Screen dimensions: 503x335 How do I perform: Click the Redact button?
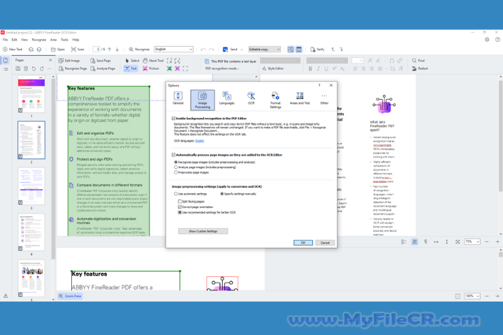click(x=420, y=68)
